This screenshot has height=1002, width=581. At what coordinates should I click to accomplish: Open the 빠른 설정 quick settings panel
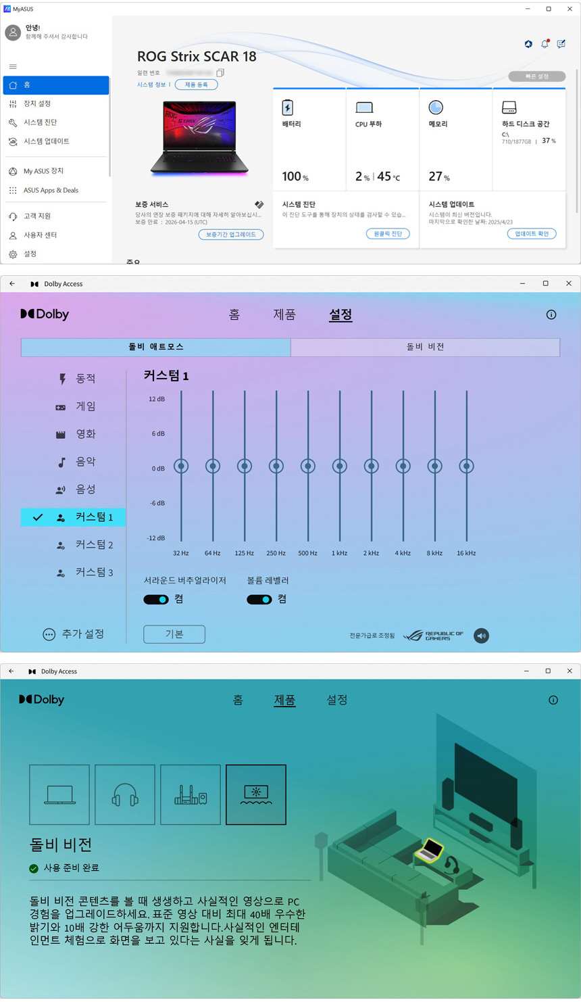click(537, 76)
